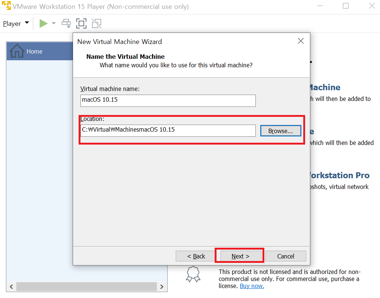Screen dimensions: 380x298
Task: Click the Location path text field
Action: pos(168,131)
